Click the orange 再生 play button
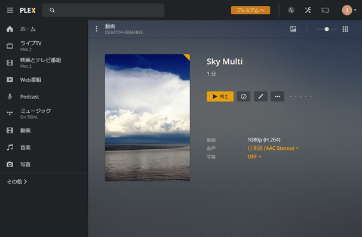The image size is (362, 237). 220,97
